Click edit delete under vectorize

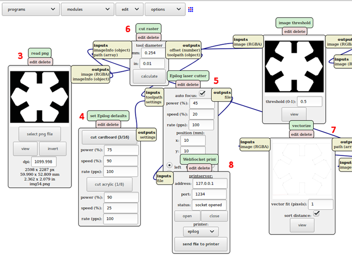pos(302,134)
